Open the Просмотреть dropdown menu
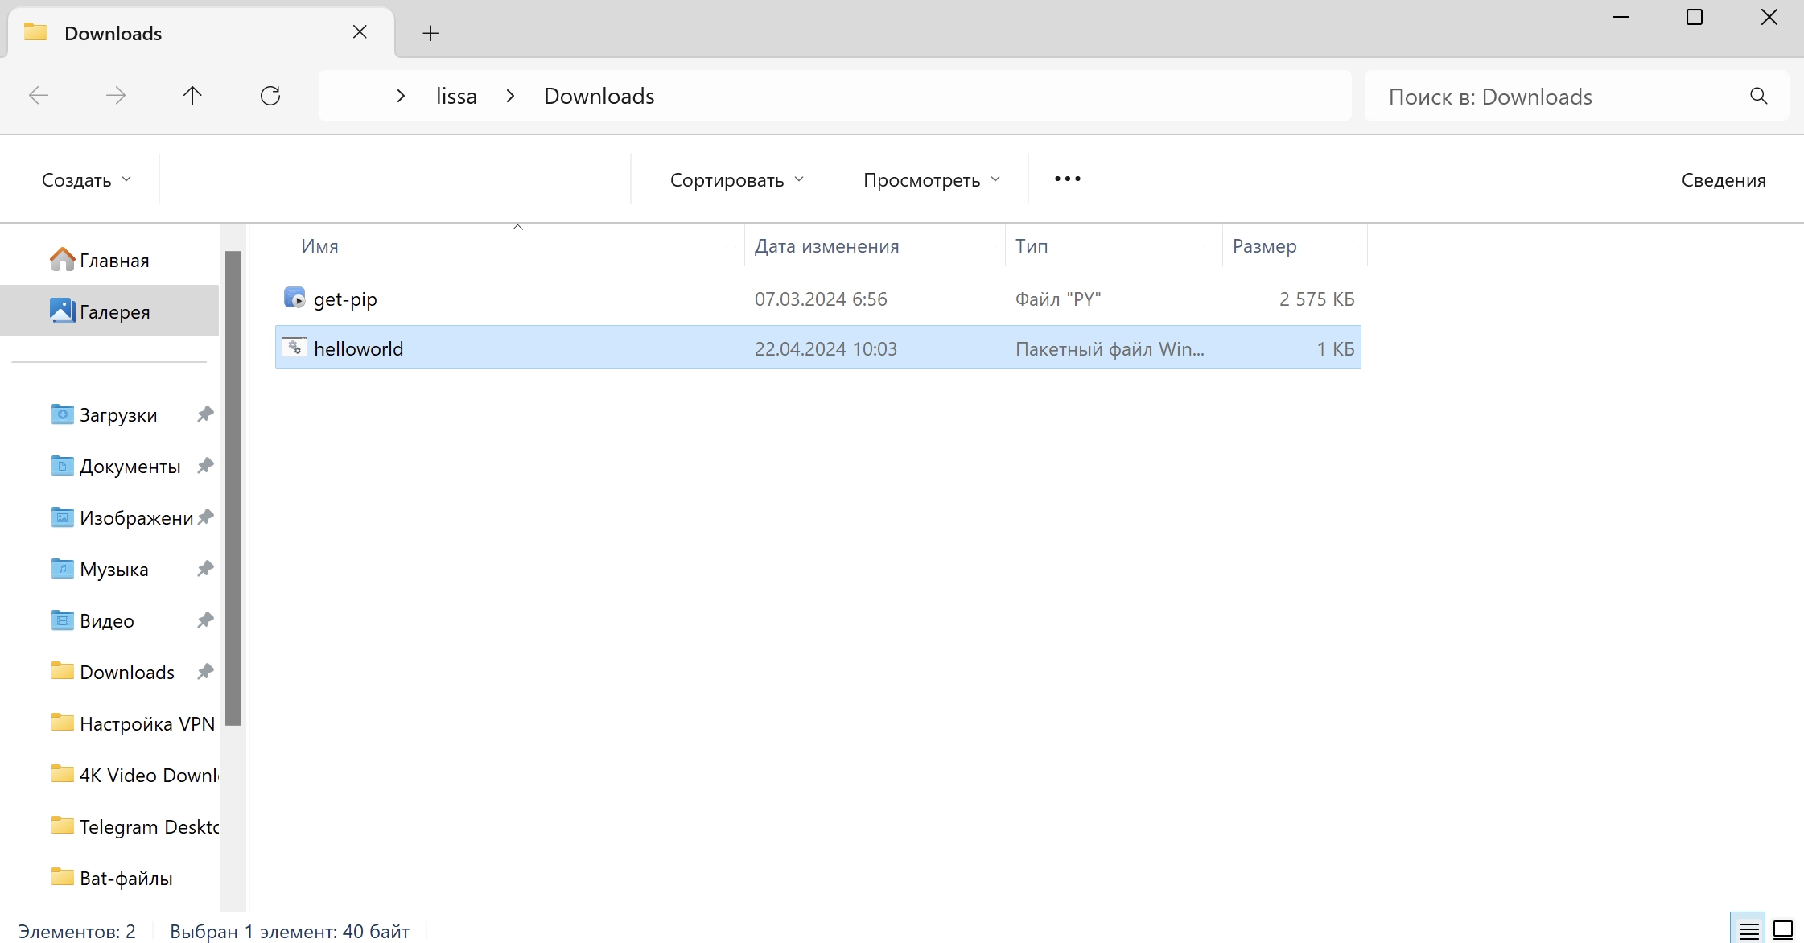The height and width of the screenshot is (943, 1804). (x=931, y=179)
